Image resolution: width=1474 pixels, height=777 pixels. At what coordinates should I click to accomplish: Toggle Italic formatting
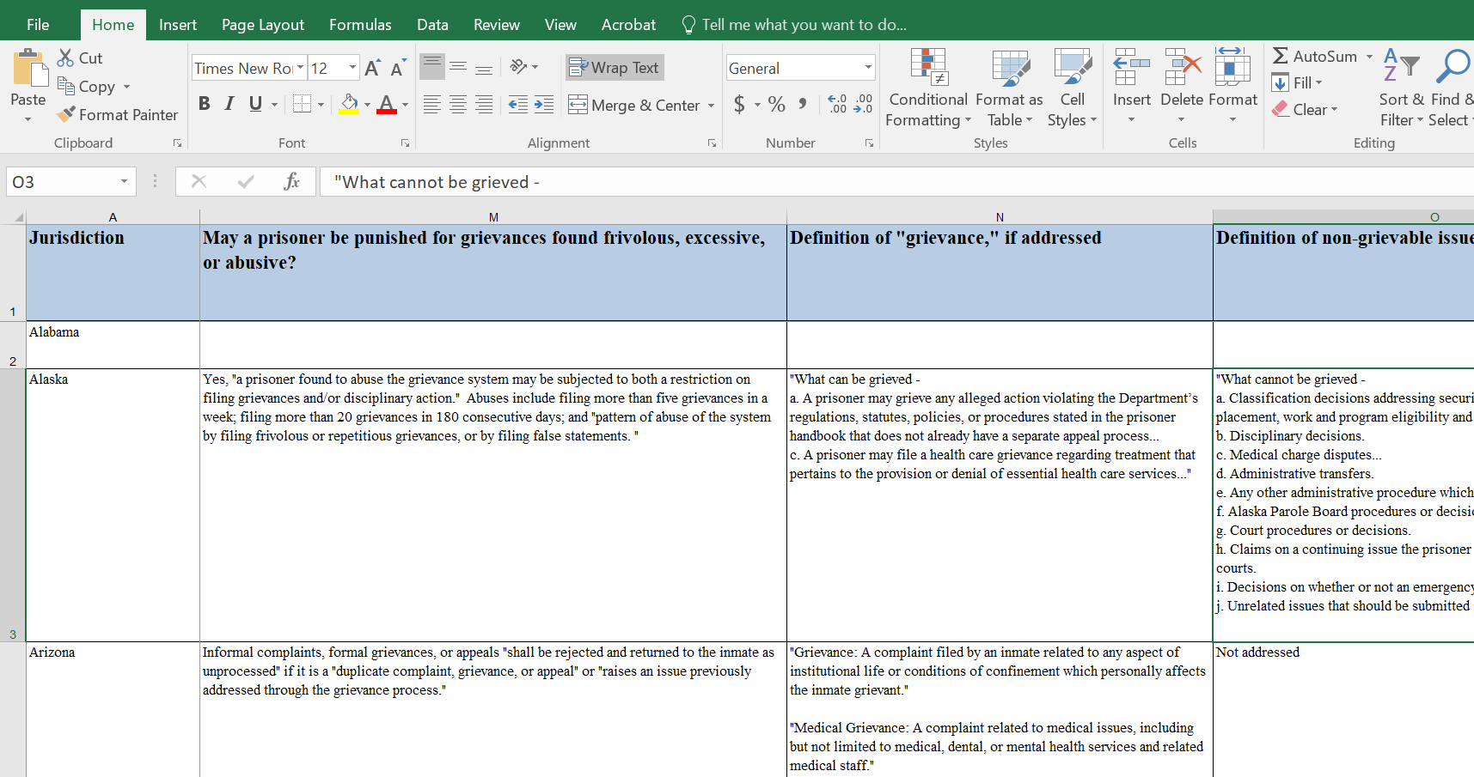[229, 104]
